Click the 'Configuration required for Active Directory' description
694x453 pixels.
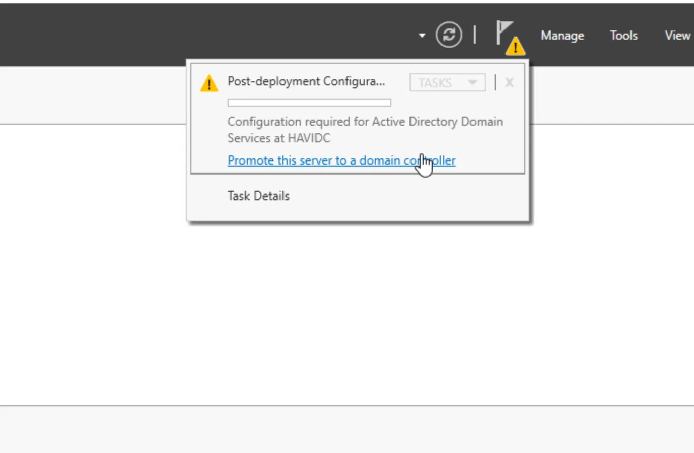pos(365,122)
